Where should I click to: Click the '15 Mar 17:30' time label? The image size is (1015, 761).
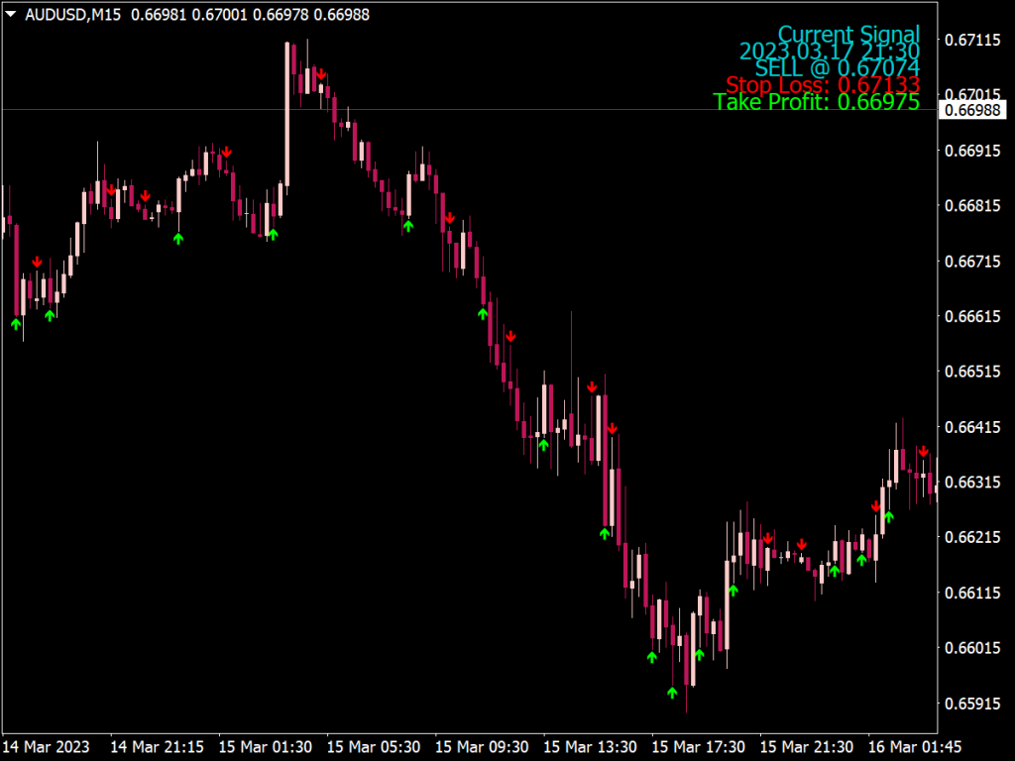[x=698, y=747]
